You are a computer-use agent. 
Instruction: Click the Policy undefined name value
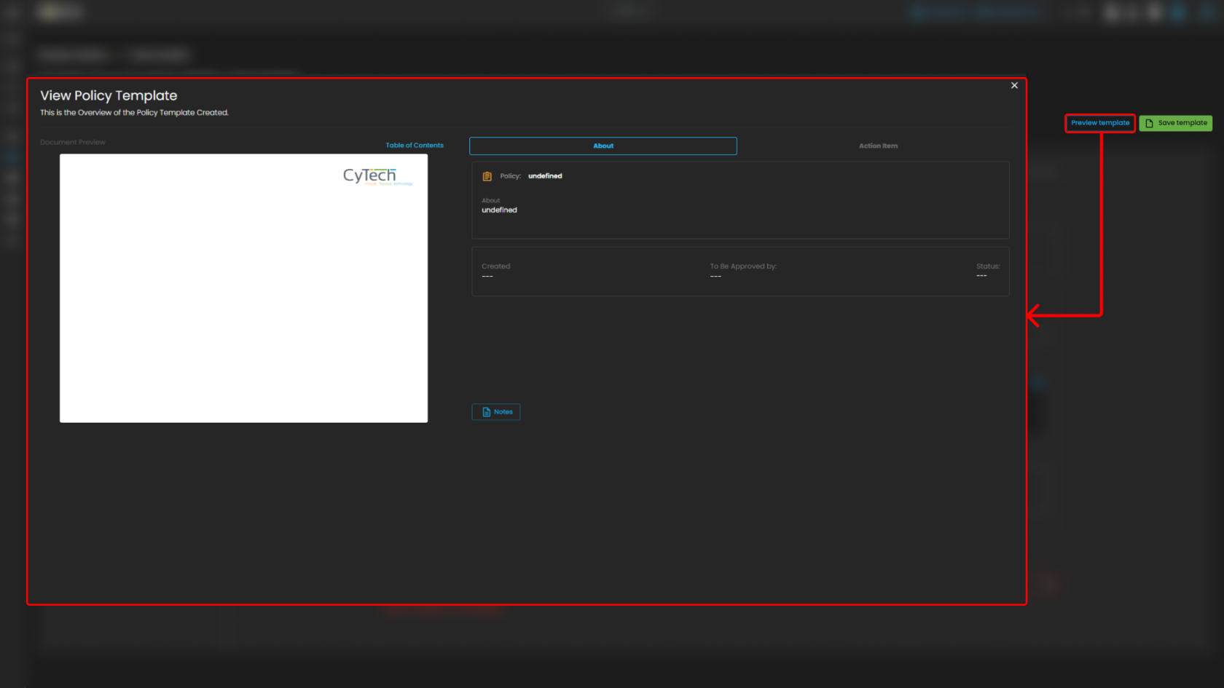pos(545,176)
